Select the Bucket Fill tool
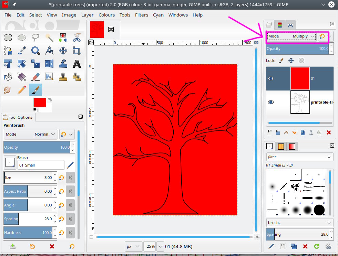Image resolution: width=338 pixels, height=256 pixels. point(8,76)
